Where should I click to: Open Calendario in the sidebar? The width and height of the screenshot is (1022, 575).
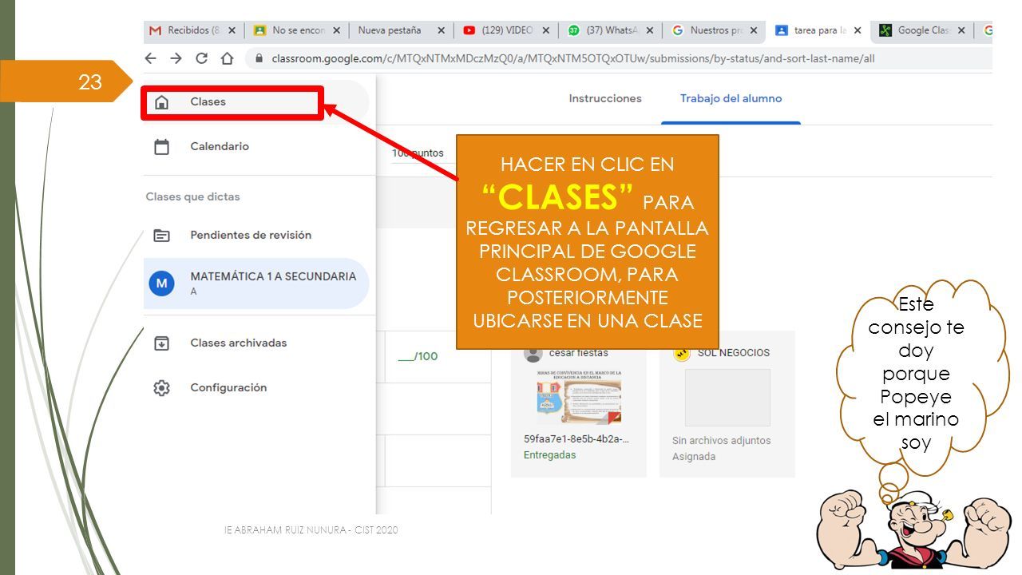(x=220, y=147)
